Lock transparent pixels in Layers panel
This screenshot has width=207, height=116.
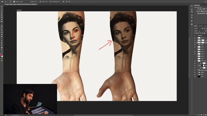197,33
